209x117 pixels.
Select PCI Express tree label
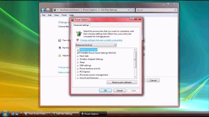pos(85,72)
